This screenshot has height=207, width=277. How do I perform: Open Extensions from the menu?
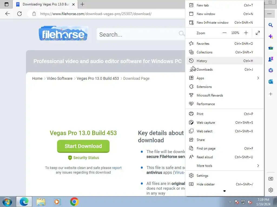[224, 87]
